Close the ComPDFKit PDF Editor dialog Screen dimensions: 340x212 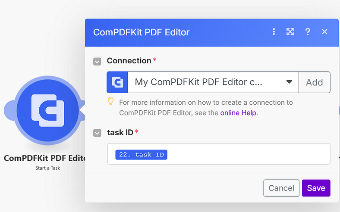click(324, 32)
